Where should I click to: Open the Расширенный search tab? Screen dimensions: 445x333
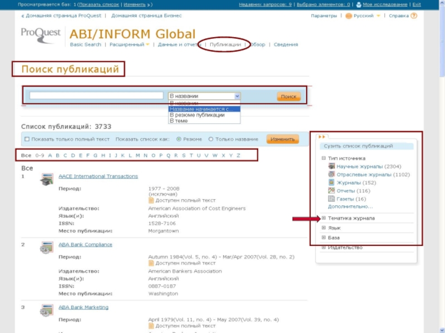coord(127,44)
